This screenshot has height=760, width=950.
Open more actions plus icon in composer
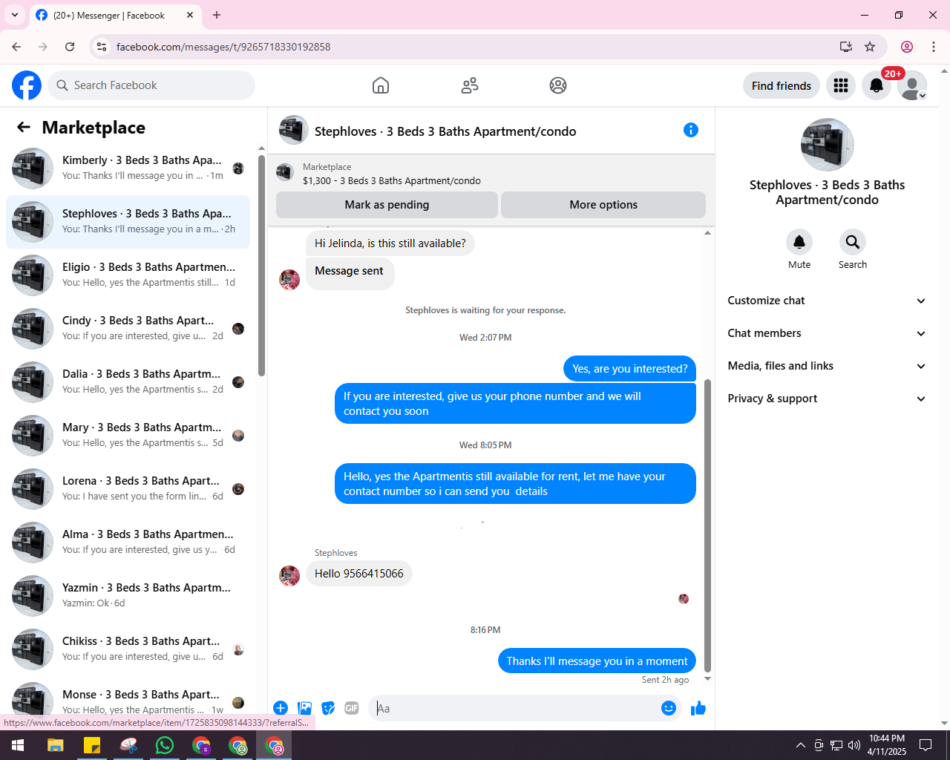281,708
